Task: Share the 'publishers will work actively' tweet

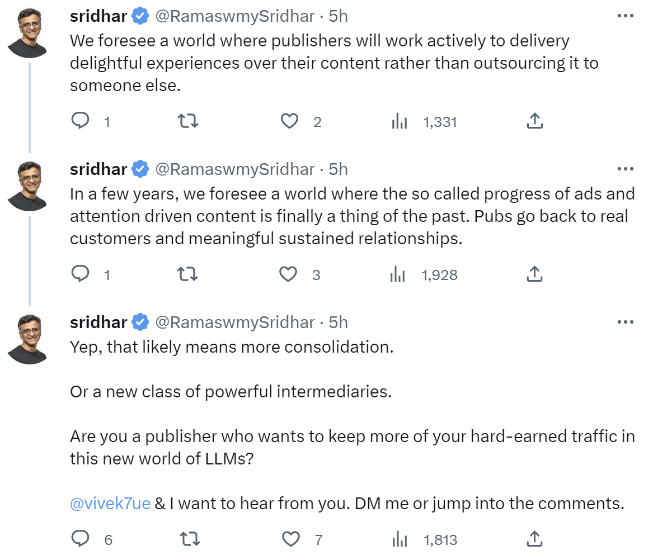Action: (x=535, y=121)
